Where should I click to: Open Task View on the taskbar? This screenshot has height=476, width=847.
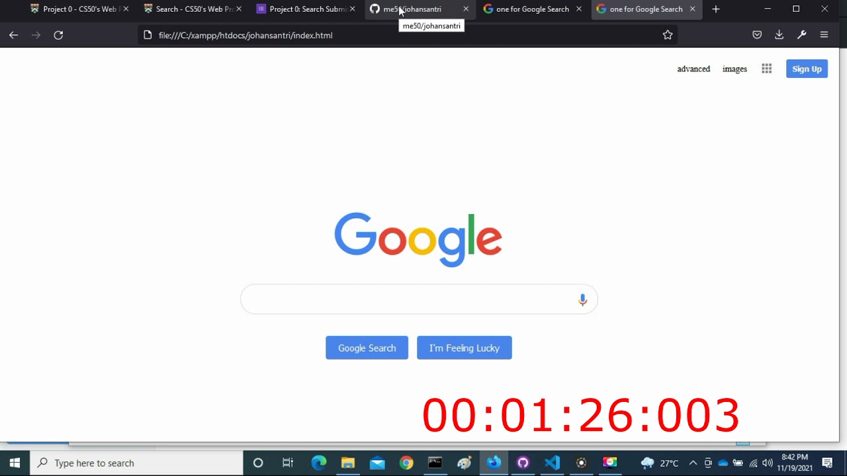pyautogui.click(x=287, y=463)
